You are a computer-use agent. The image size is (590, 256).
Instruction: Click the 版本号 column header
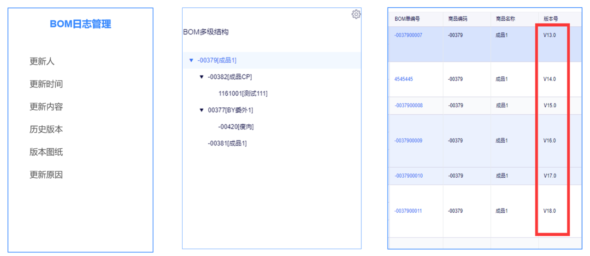(x=551, y=19)
